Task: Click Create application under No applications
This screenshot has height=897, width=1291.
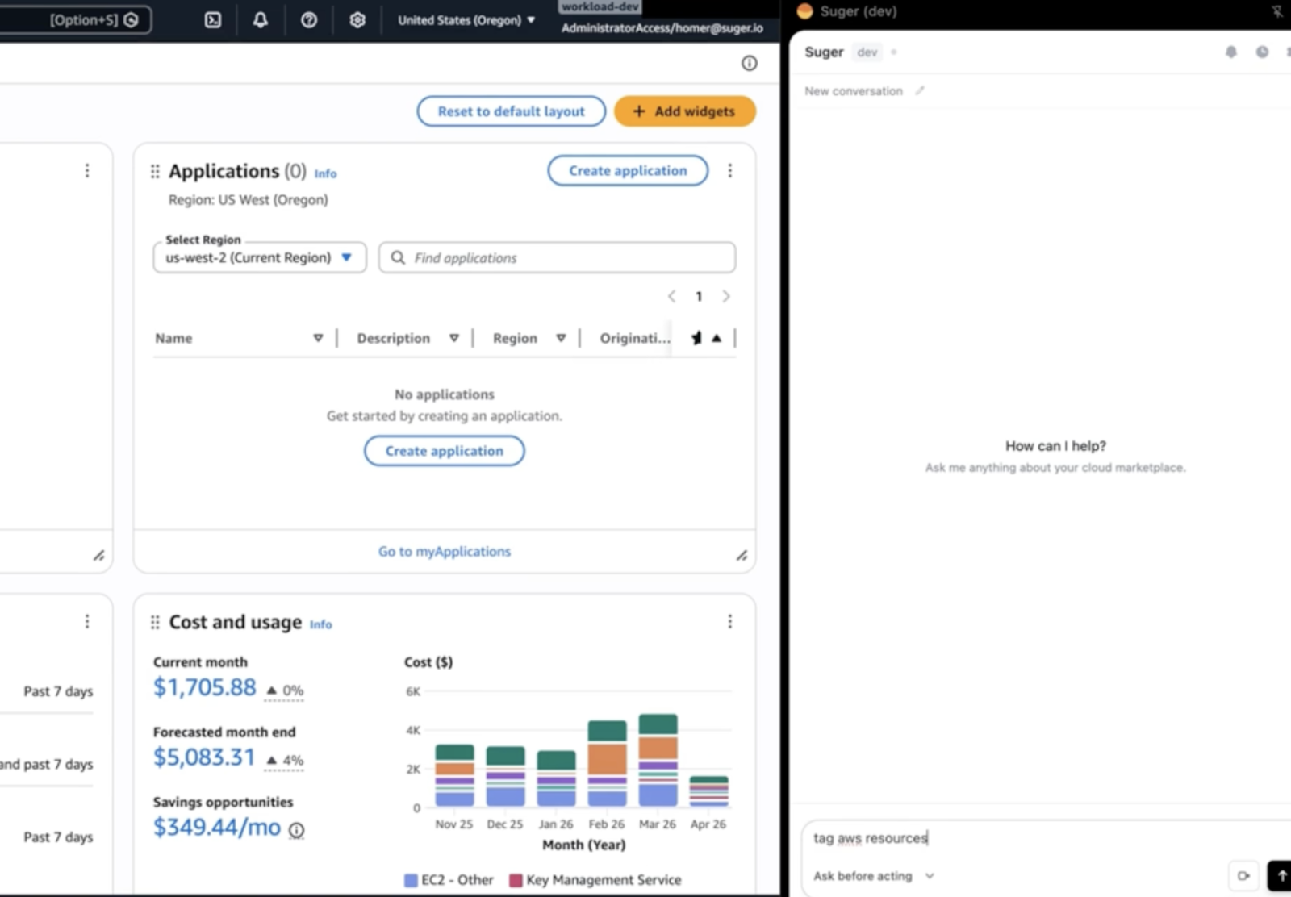Action: pos(445,451)
